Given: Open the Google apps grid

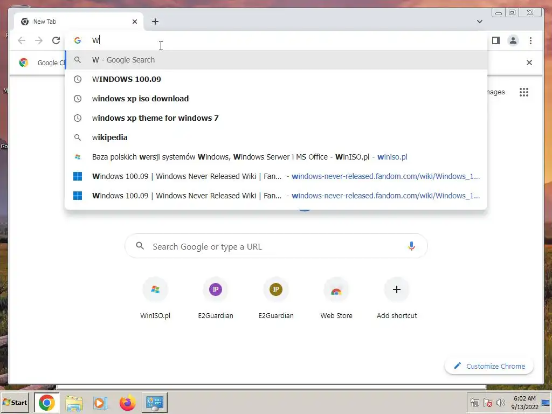Looking at the screenshot, I should pos(524,92).
